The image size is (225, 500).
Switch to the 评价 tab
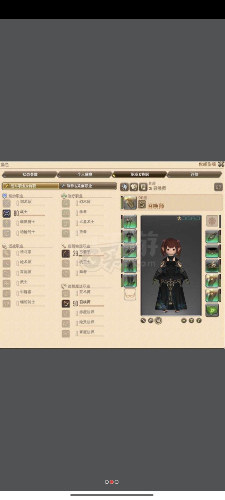click(x=194, y=174)
